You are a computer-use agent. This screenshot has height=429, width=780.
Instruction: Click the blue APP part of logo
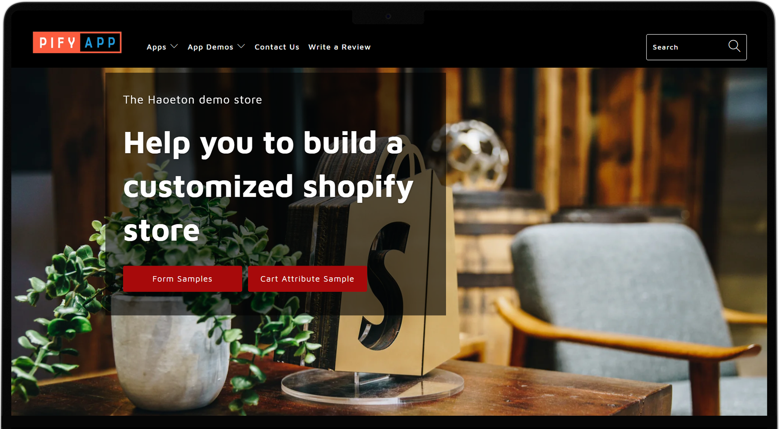click(101, 42)
